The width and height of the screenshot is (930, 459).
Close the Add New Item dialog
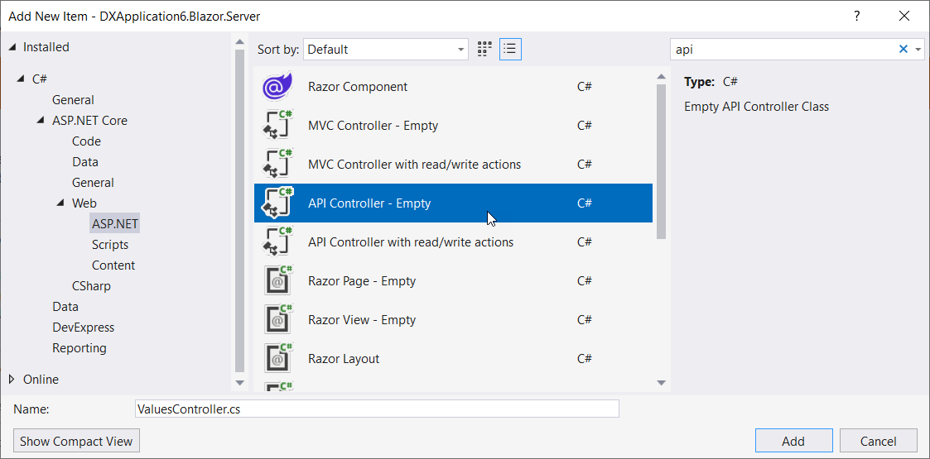(x=904, y=16)
